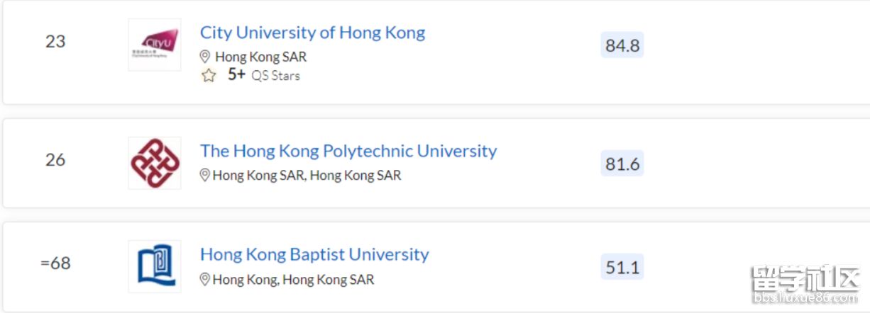
Task: Click Hong Kong, Hong Kong SAR location text
Action: [293, 280]
